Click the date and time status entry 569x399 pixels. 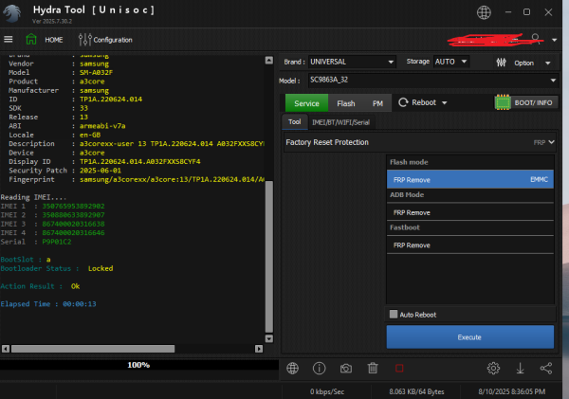pyautogui.click(x=512, y=391)
